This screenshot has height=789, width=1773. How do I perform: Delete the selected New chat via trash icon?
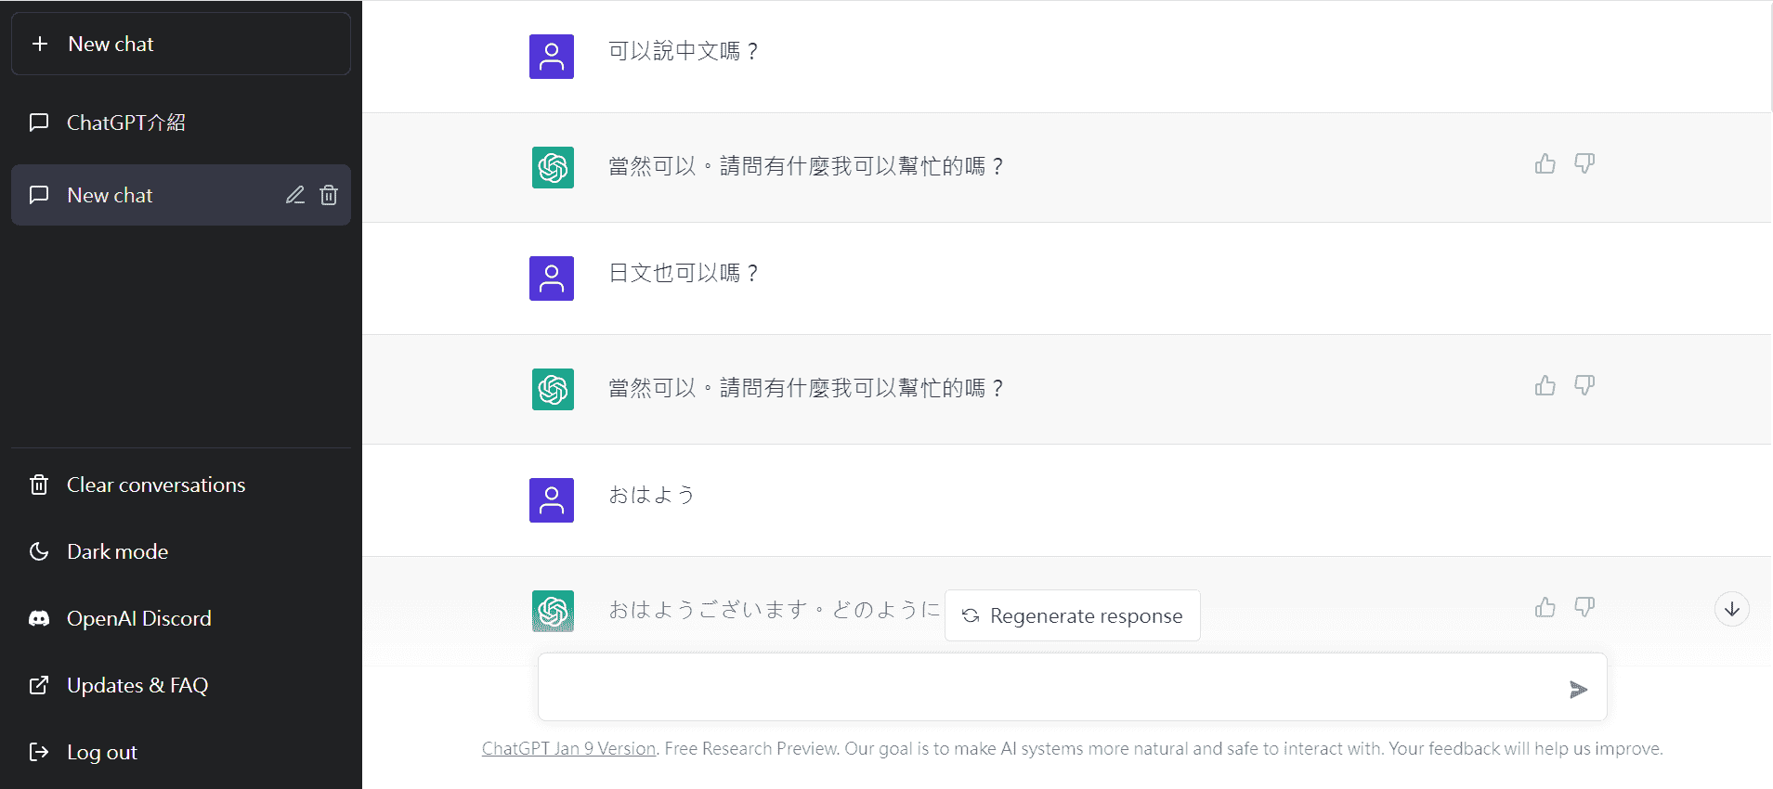[329, 195]
